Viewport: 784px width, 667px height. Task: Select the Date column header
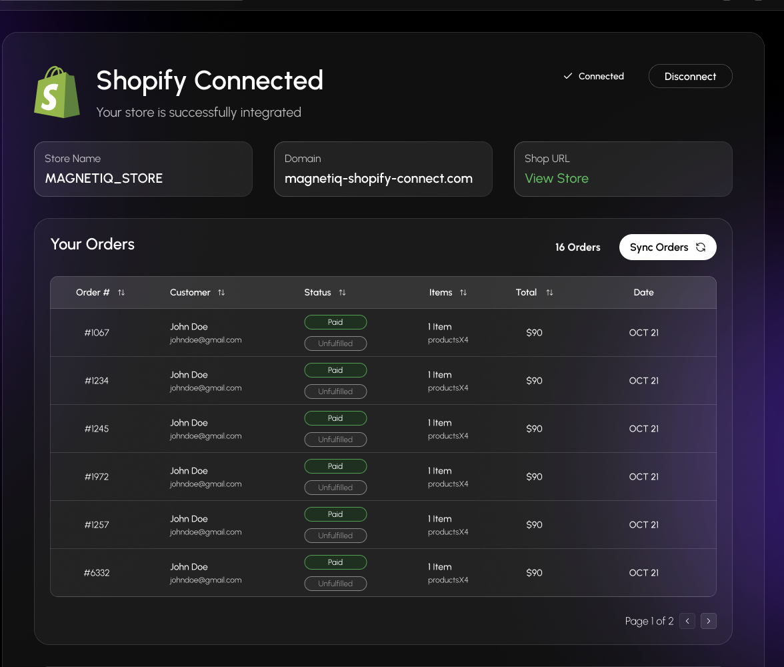tap(643, 292)
